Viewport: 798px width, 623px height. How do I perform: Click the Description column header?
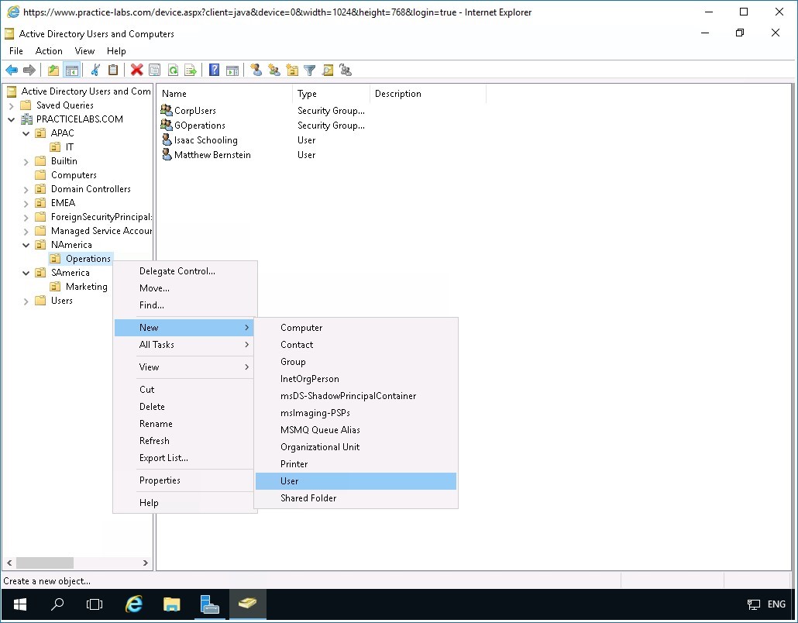(428, 94)
